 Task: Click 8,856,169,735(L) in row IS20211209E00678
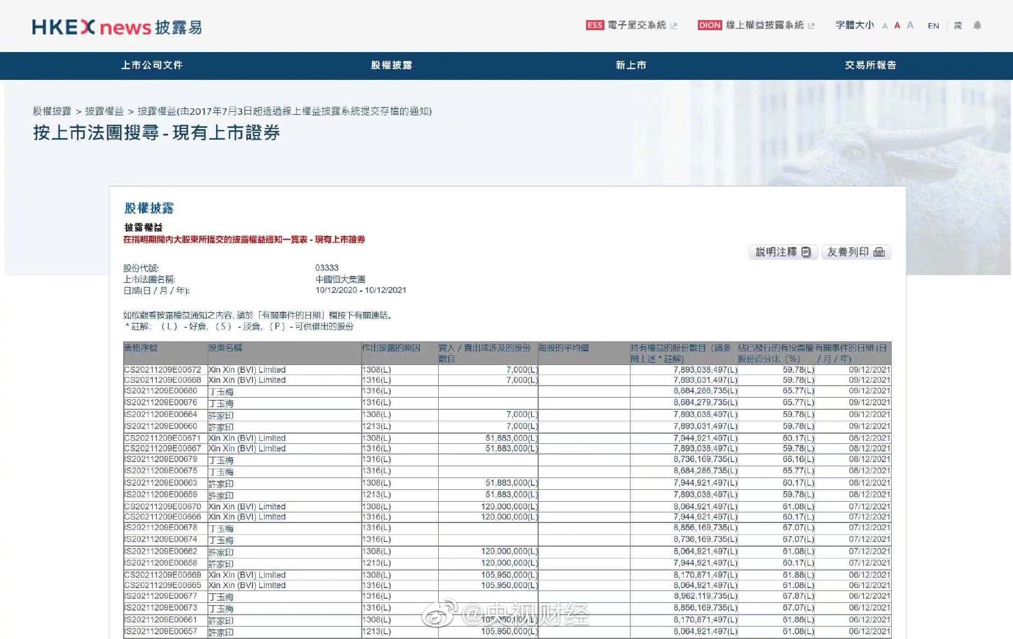[x=705, y=528]
